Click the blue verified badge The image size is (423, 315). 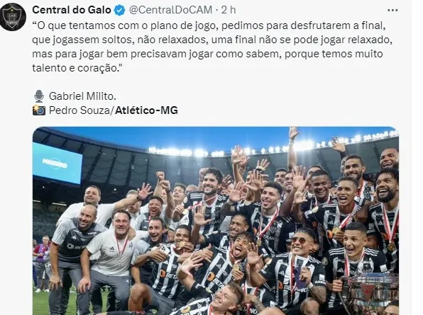point(119,10)
